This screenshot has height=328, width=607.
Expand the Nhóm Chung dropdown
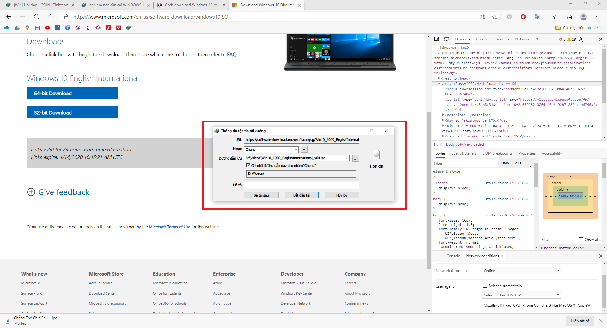[x=296, y=149]
